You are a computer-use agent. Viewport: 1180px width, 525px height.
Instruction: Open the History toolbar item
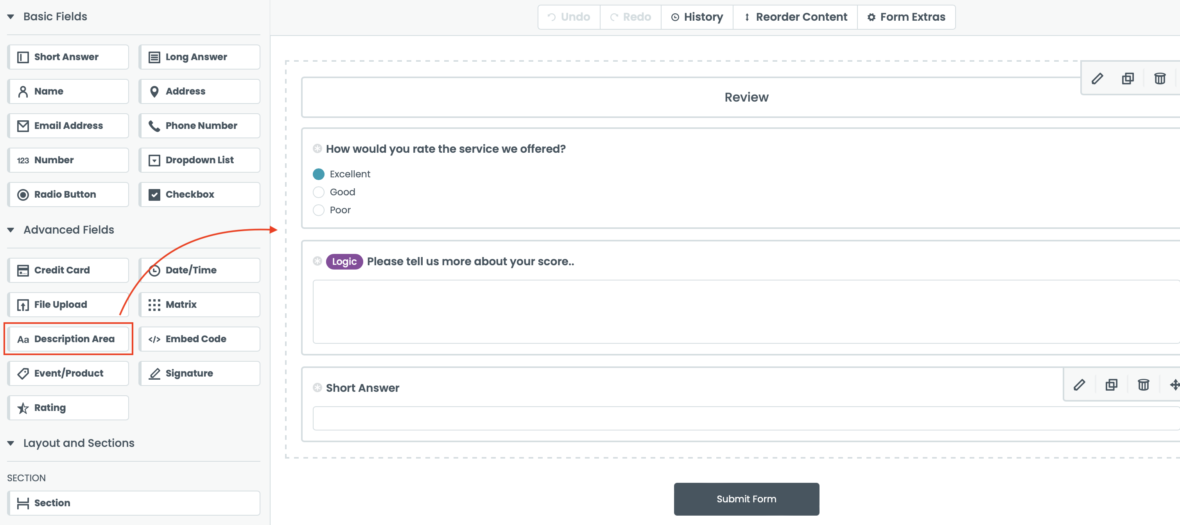pos(696,18)
